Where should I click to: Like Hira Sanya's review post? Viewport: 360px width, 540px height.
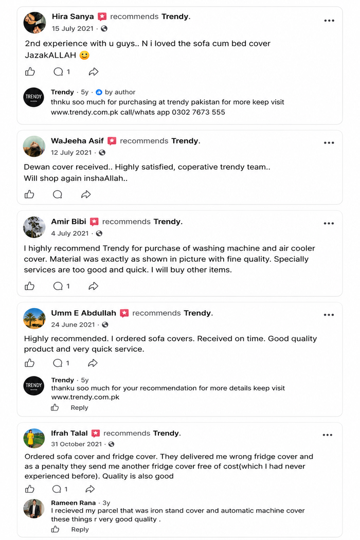(30, 71)
